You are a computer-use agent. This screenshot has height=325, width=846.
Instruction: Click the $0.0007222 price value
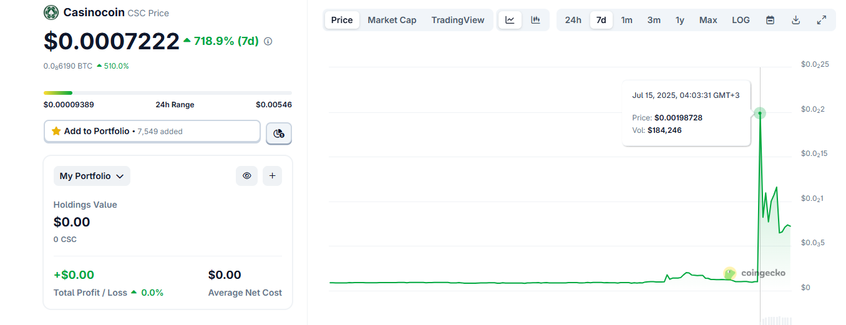click(x=112, y=41)
